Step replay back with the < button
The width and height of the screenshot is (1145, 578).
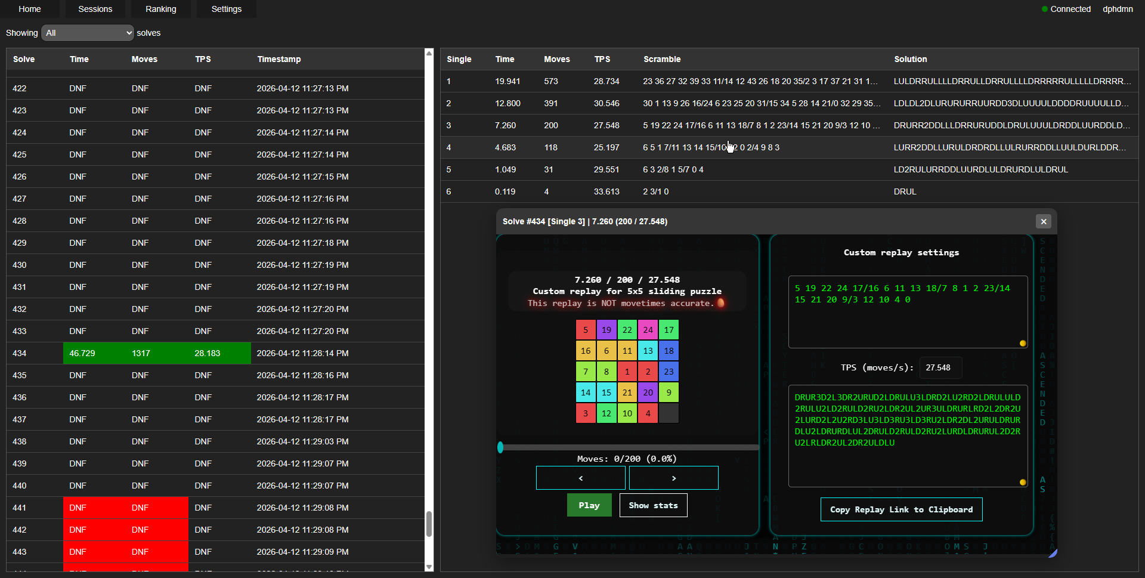coord(581,478)
